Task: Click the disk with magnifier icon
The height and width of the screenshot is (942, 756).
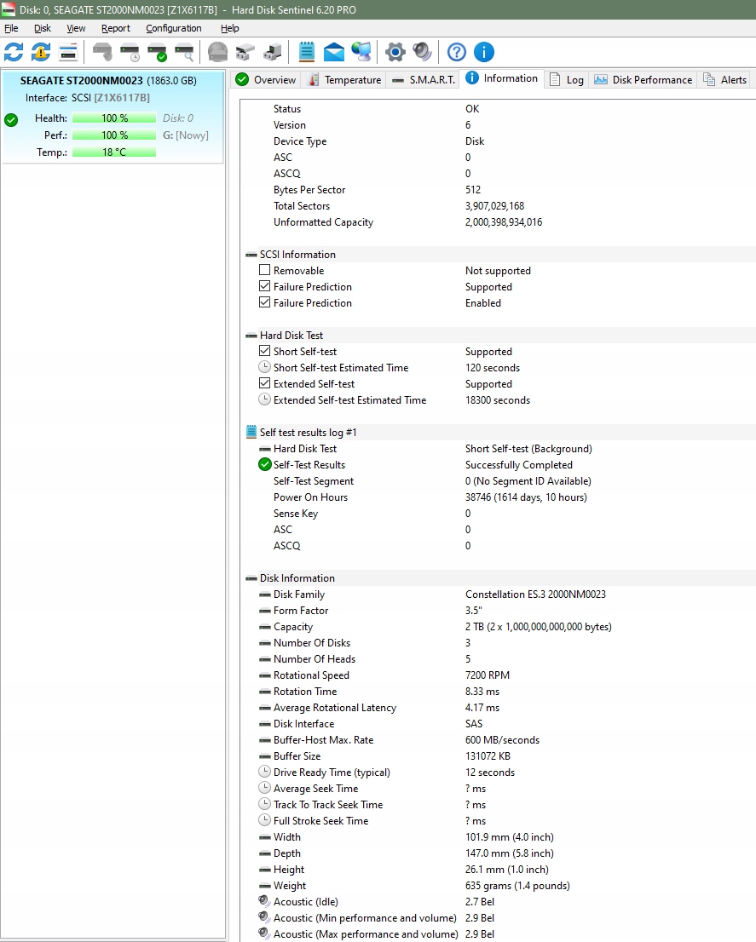Action: [x=184, y=52]
